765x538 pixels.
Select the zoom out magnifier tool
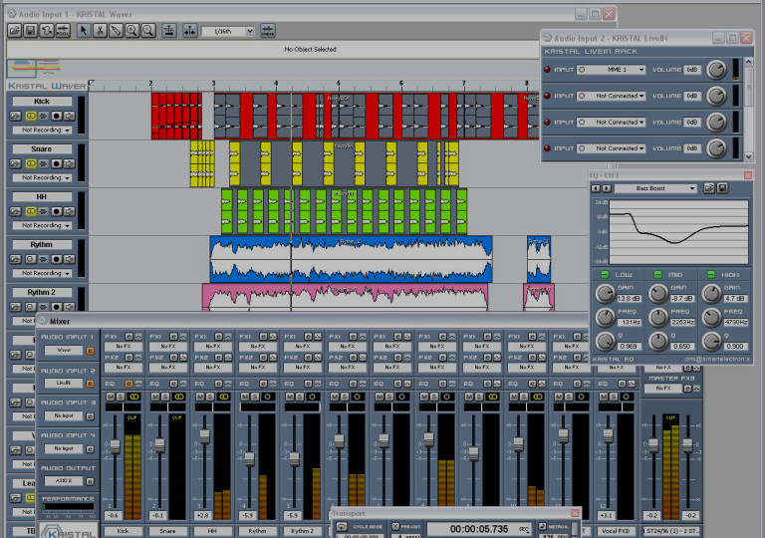tap(147, 31)
